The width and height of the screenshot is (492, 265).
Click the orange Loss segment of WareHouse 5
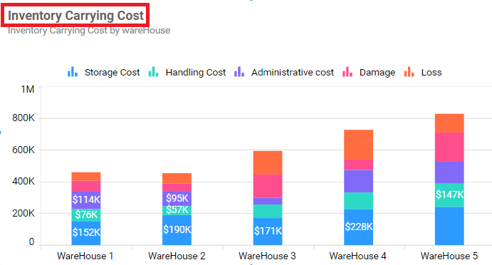(x=449, y=123)
